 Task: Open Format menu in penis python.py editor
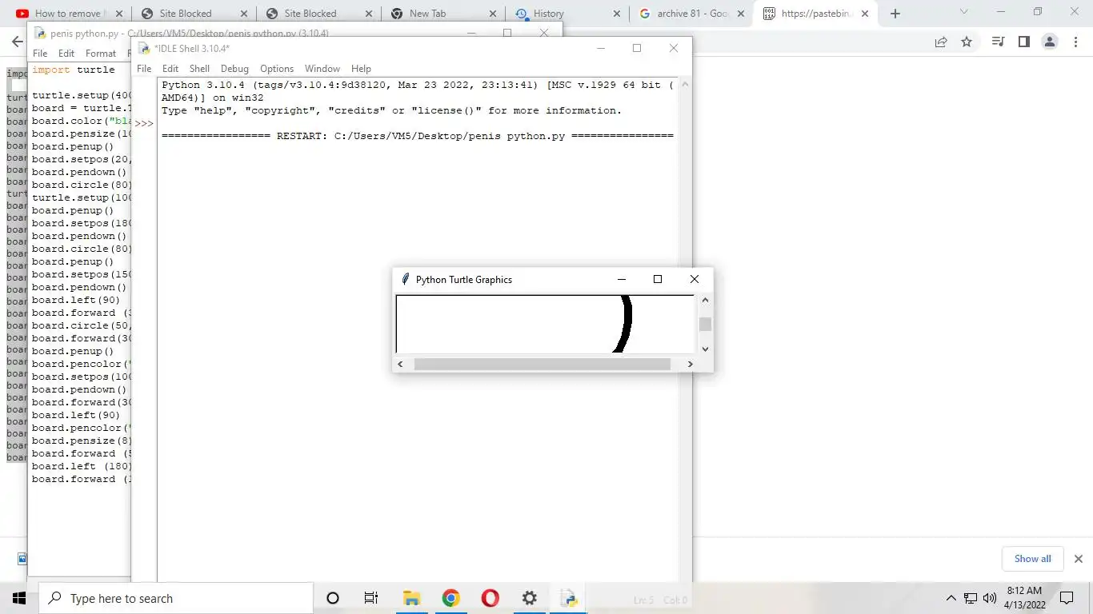tap(101, 54)
